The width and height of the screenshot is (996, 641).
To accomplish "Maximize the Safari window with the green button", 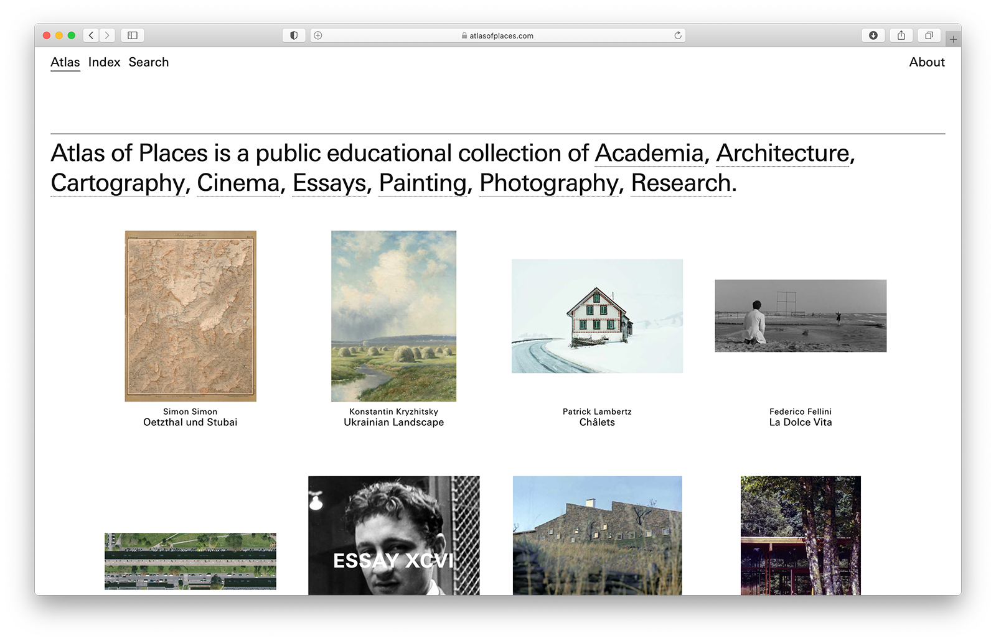I will pyautogui.click(x=72, y=35).
